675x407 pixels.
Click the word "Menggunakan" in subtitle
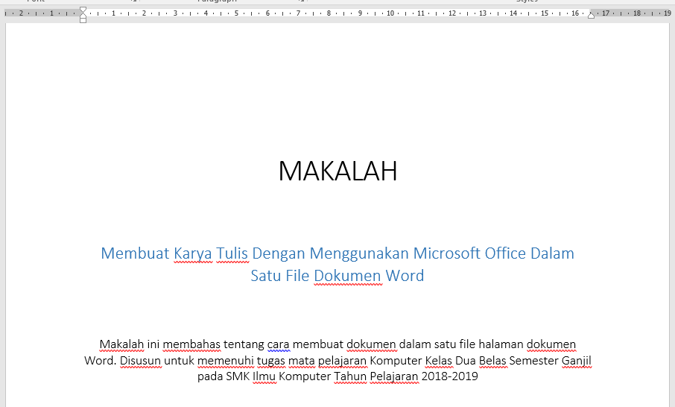pos(359,254)
